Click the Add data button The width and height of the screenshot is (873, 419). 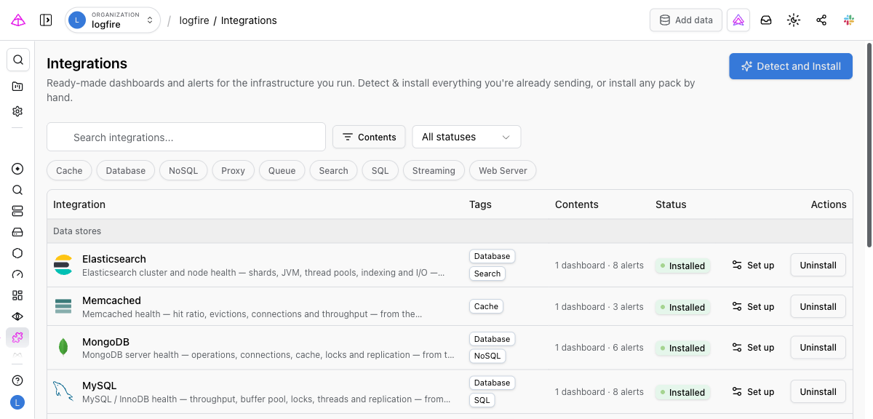pyautogui.click(x=686, y=20)
